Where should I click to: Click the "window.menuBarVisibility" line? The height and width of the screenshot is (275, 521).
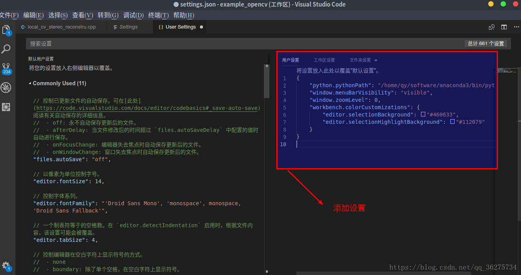pyautogui.click(x=371, y=93)
